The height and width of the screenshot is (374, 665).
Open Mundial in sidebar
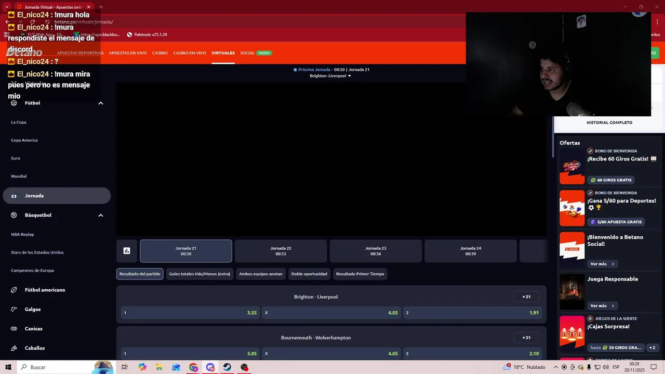(x=19, y=176)
